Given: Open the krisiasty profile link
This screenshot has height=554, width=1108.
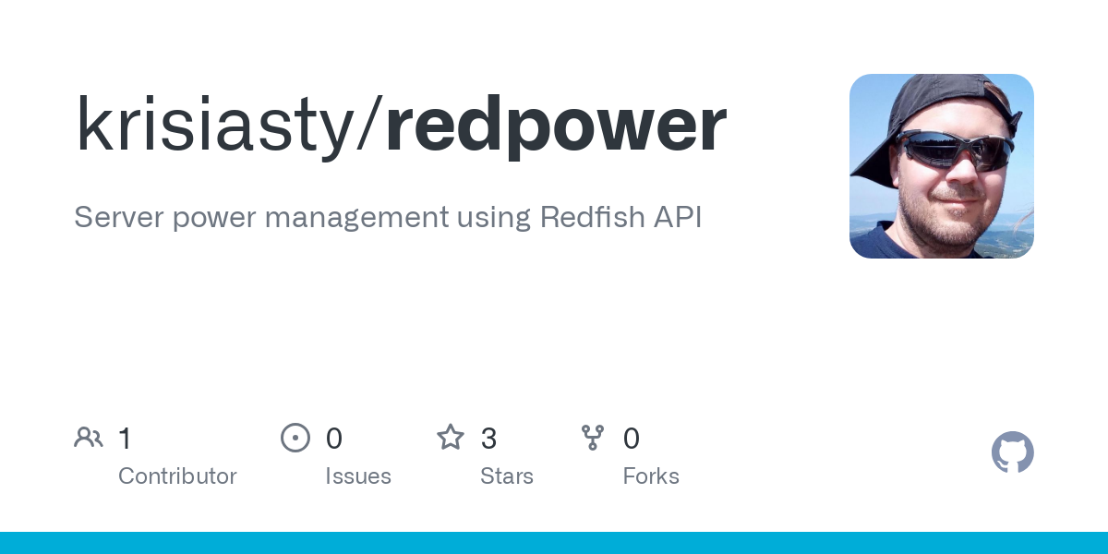Looking at the screenshot, I should (216, 123).
